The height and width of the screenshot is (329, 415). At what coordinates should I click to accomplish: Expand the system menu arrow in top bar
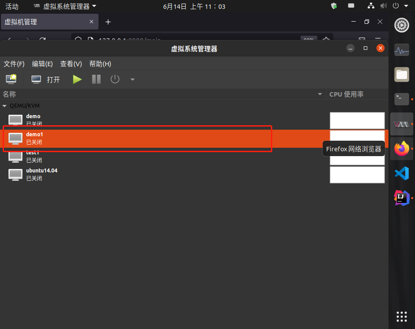pyautogui.click(x=406, y=6)
